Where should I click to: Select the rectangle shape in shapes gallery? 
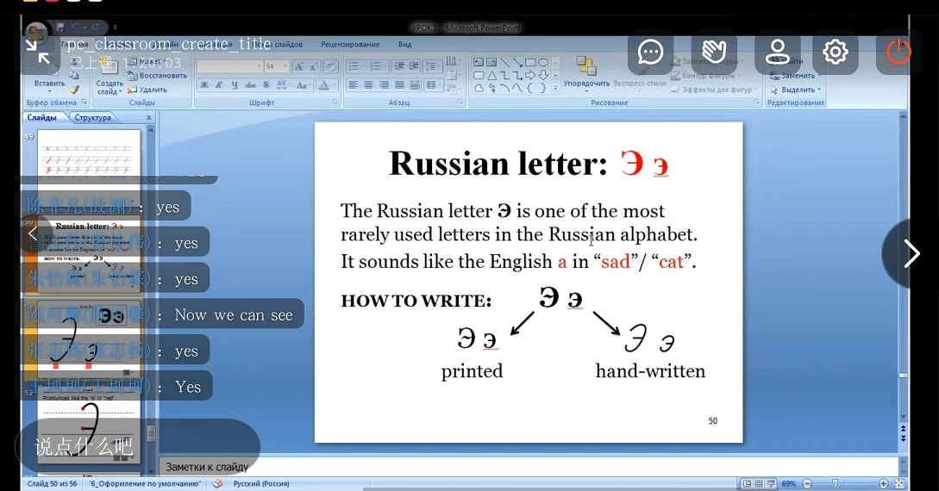point(530,62)
